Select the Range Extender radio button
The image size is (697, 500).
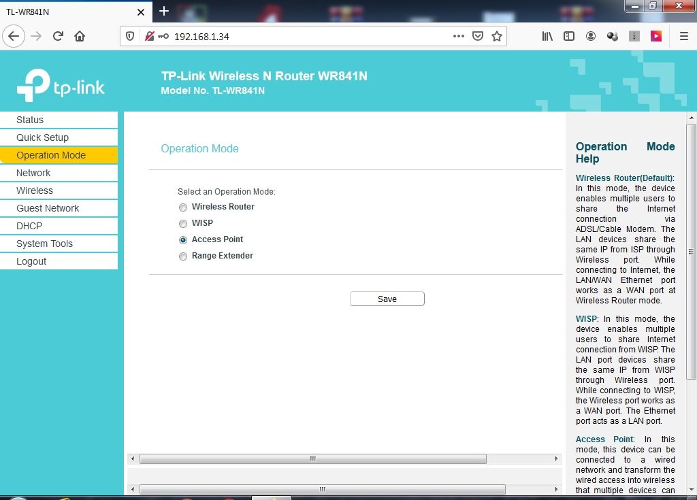[182, 256]
